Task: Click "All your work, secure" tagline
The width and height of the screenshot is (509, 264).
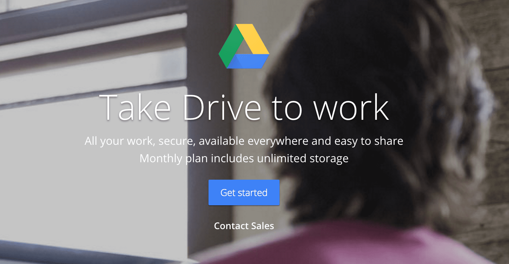Action: pyautogui.click(x=140, y=141)
